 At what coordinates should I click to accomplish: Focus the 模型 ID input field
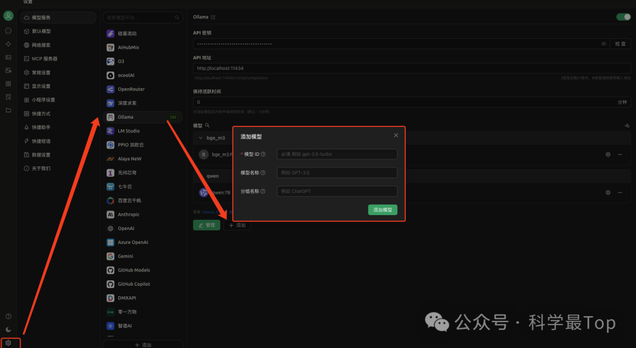(337, 154)
